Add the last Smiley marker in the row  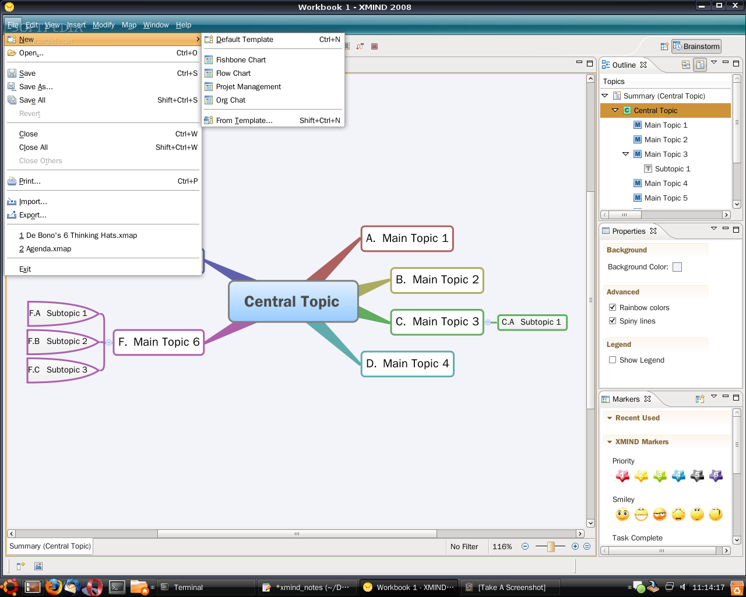click(x=716, y=514)
